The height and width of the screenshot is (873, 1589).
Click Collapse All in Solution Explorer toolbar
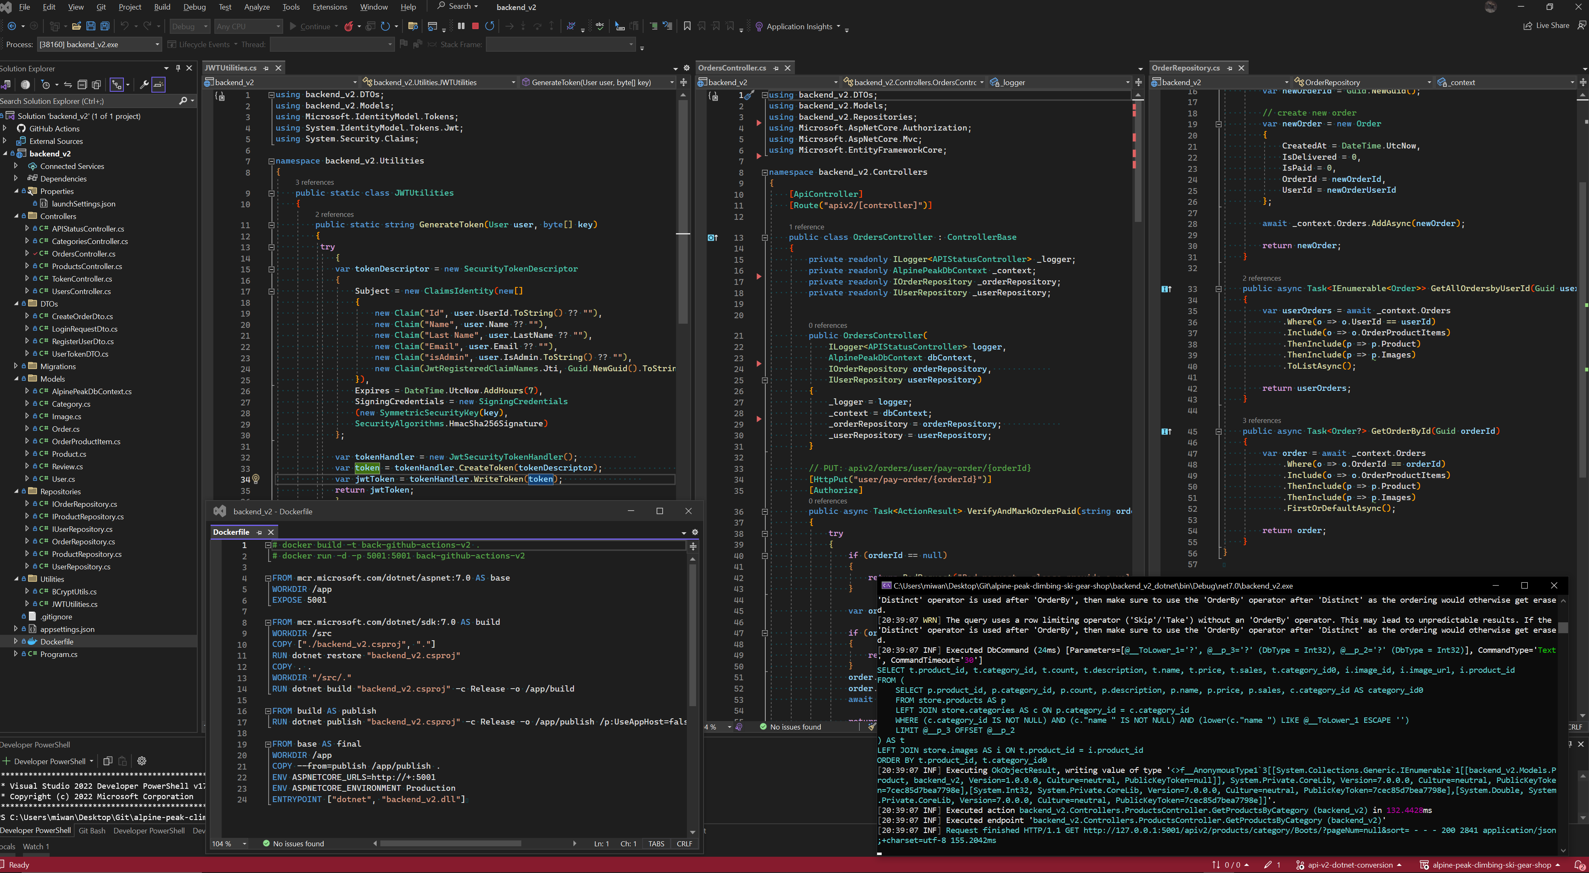(82, 85)
